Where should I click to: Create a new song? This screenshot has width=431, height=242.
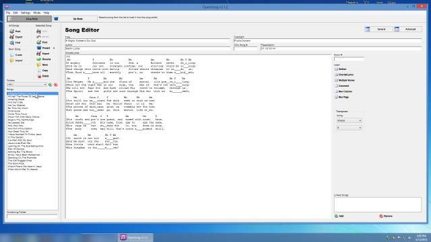click(x=15, y=55)
